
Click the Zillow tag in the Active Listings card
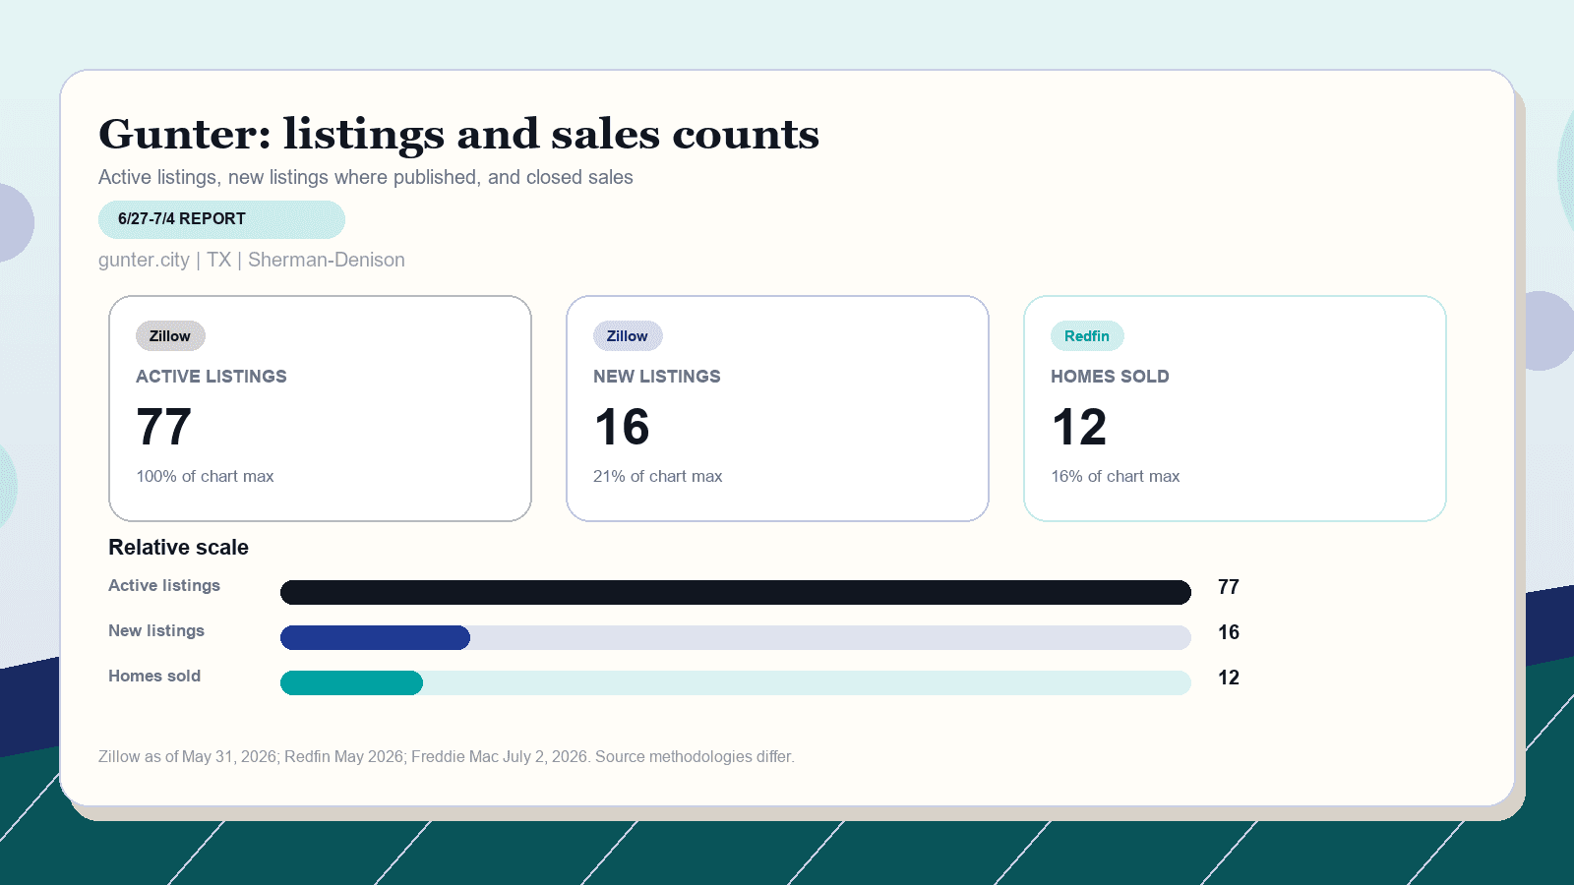tap(170, 336)
